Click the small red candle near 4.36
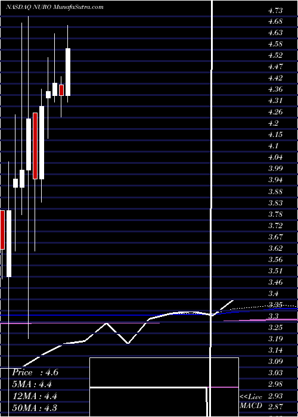This screenshot has height=417, width=298. [61, 90]
